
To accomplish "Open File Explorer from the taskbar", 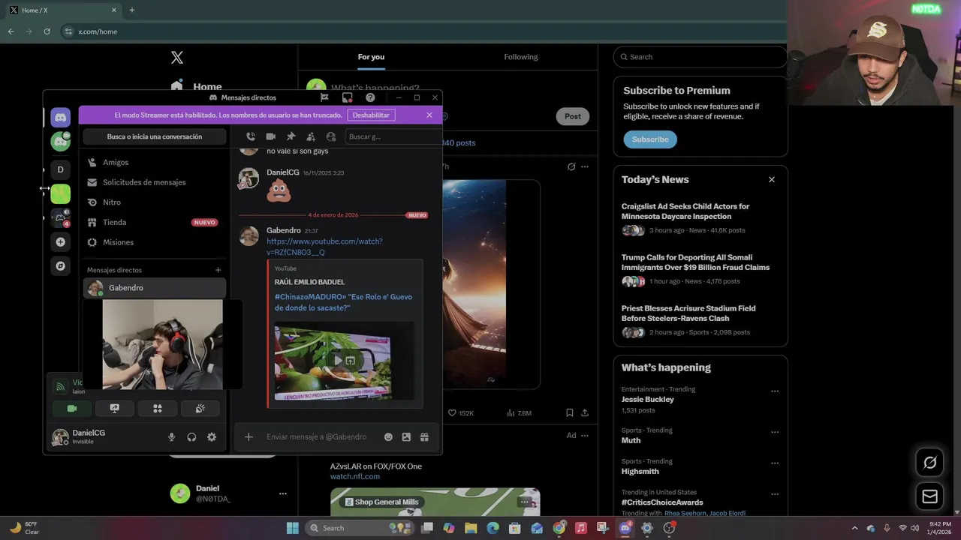I will [471, 528].
